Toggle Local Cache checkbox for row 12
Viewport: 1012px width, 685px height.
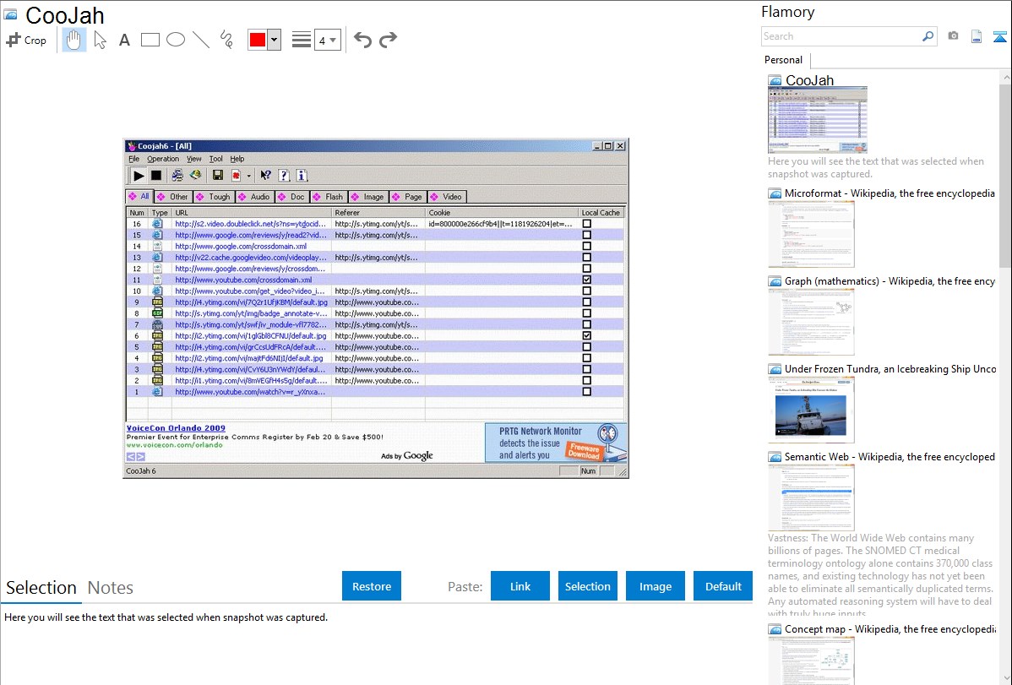(587, 269)
